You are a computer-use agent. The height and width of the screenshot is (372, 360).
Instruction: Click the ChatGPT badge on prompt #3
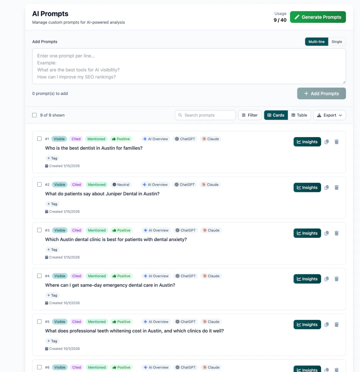(x=185, y=231)
